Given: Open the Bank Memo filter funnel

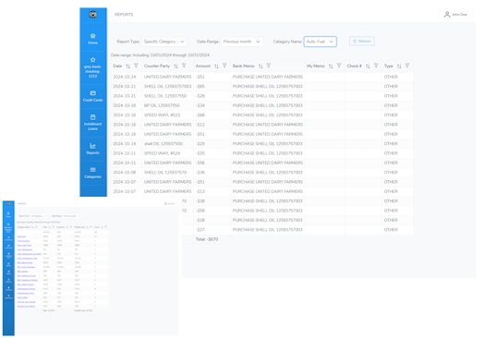Looking at the screenshot, I should 269,66.
